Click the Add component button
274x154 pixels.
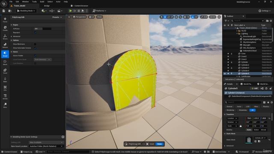255,89
